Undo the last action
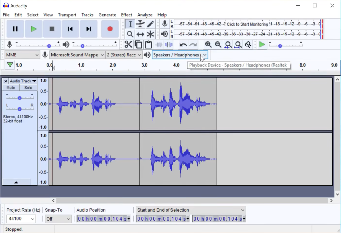This screenshot has height=233, width=341. pos(183,45)
